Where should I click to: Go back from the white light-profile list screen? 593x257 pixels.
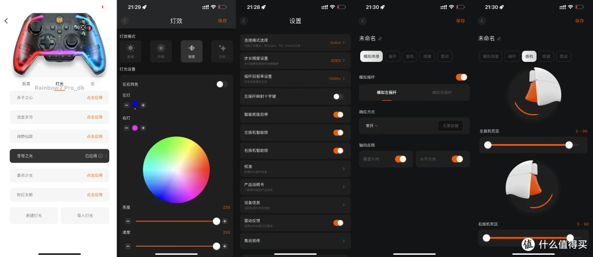click(6, 21)
